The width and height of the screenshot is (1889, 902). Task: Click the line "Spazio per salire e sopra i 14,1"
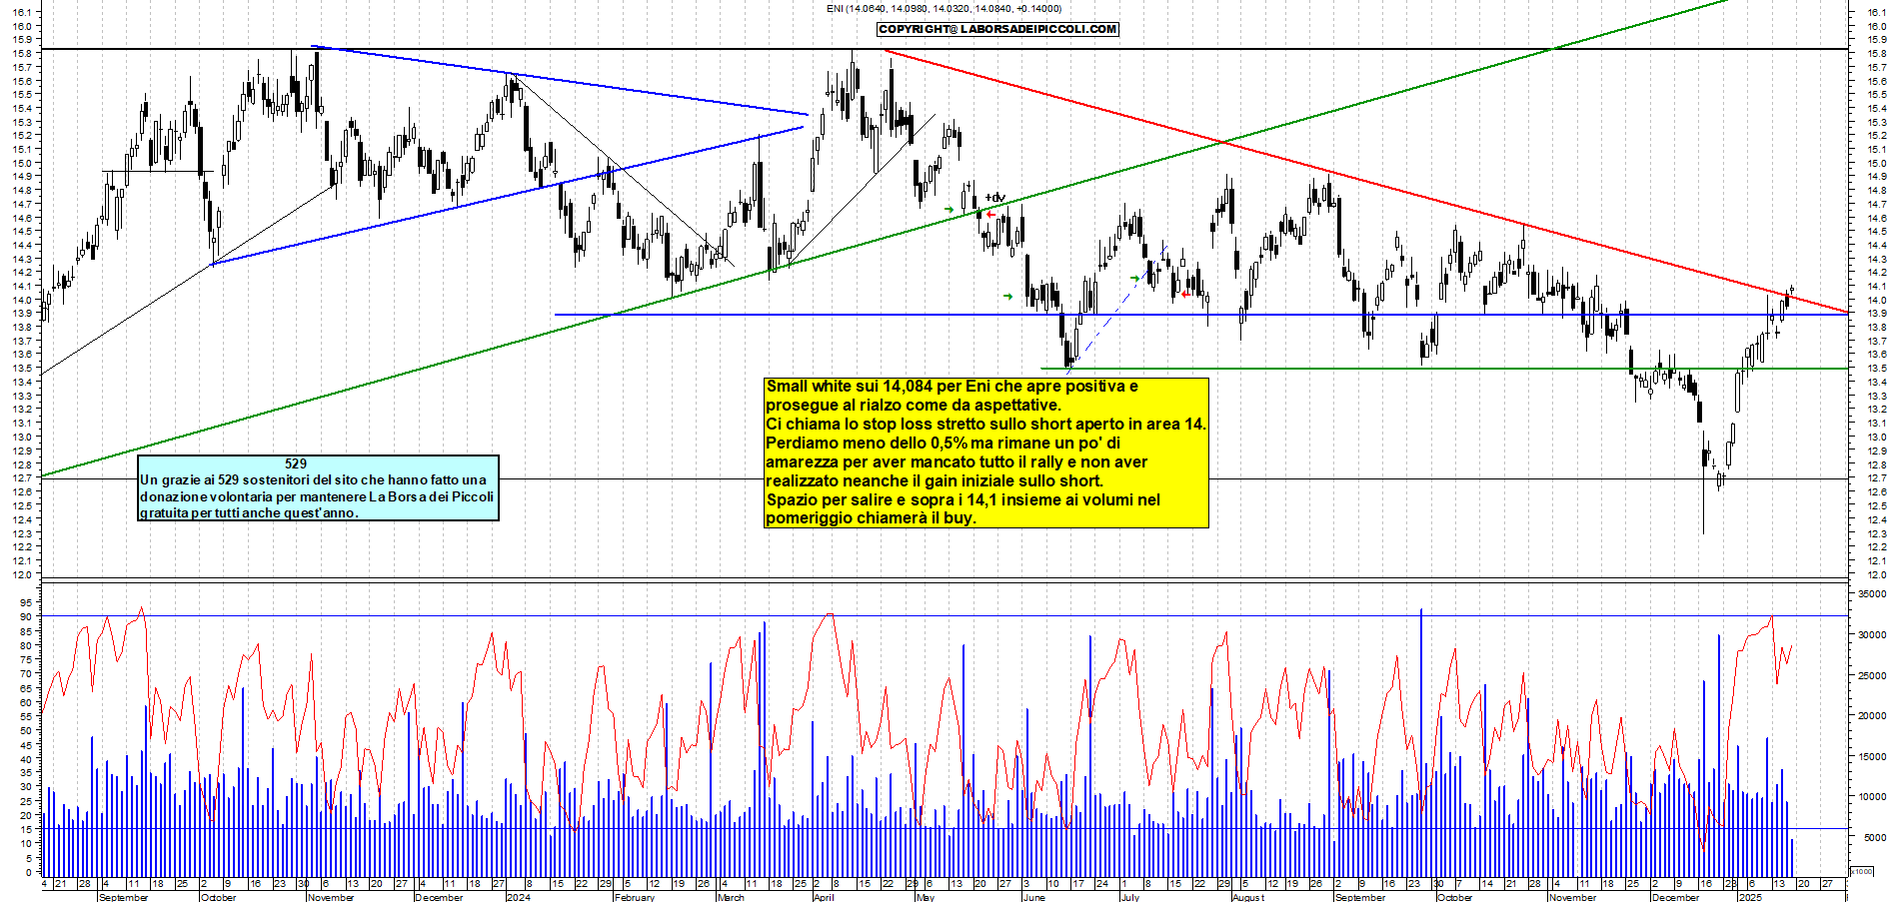(x=963, y=500)
